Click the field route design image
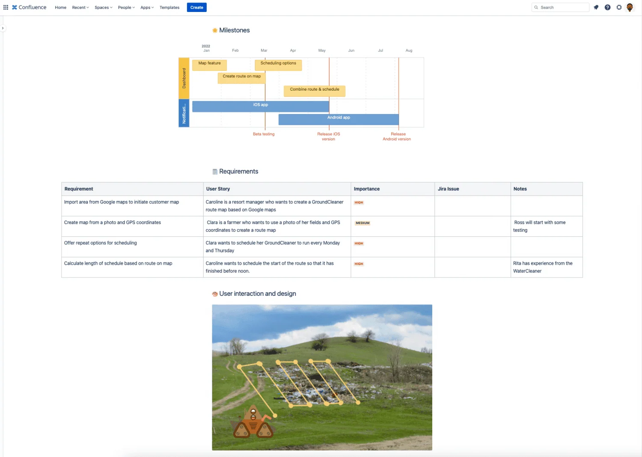 tap(322, 377)
